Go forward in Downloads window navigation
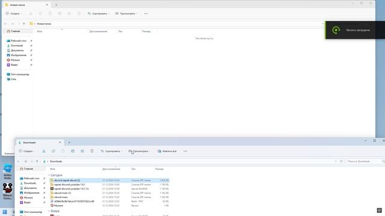Viewport: 385px width, 216px height. coord(25,161)
